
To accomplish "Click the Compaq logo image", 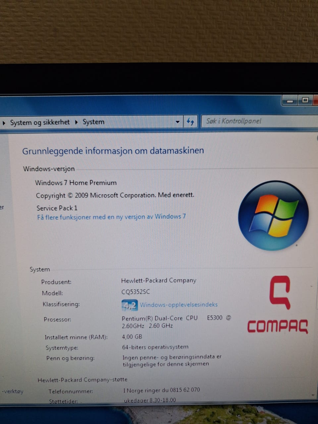I will 278,305.
